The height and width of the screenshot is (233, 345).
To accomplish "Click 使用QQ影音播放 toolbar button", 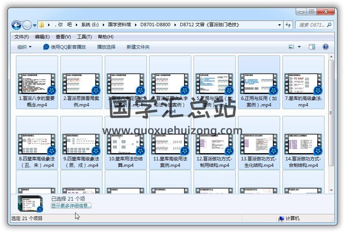I will coord(65,47).
